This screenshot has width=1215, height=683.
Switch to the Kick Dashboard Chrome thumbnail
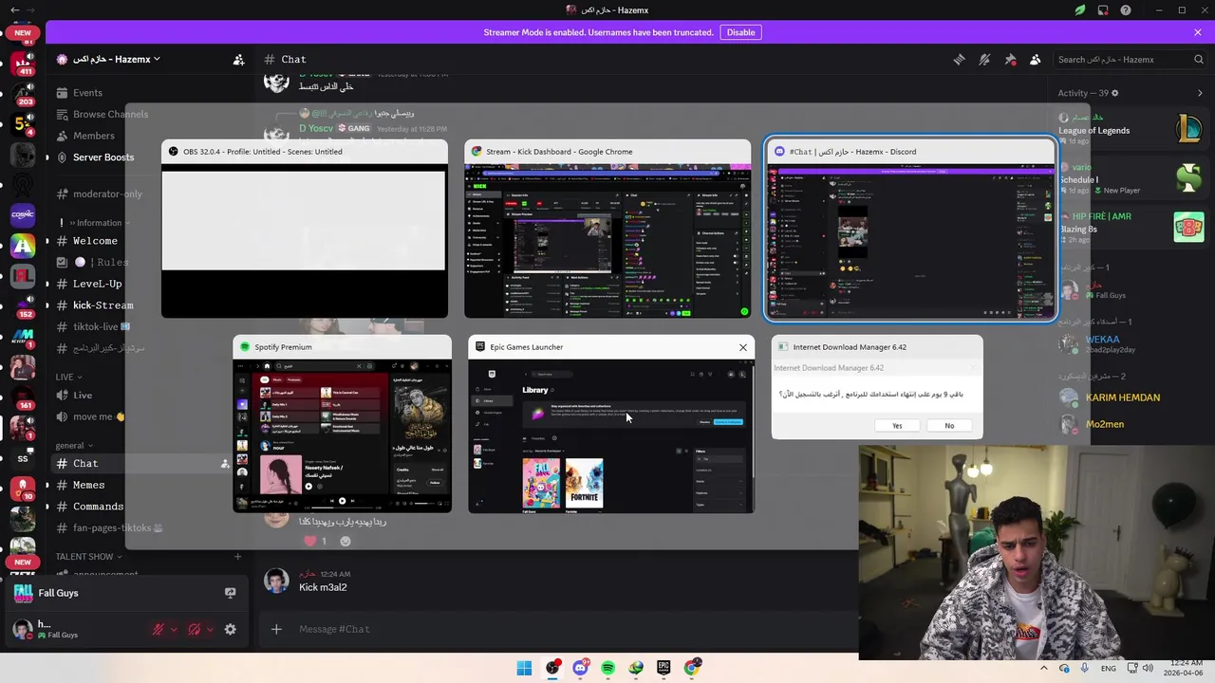tap(607, 230)
